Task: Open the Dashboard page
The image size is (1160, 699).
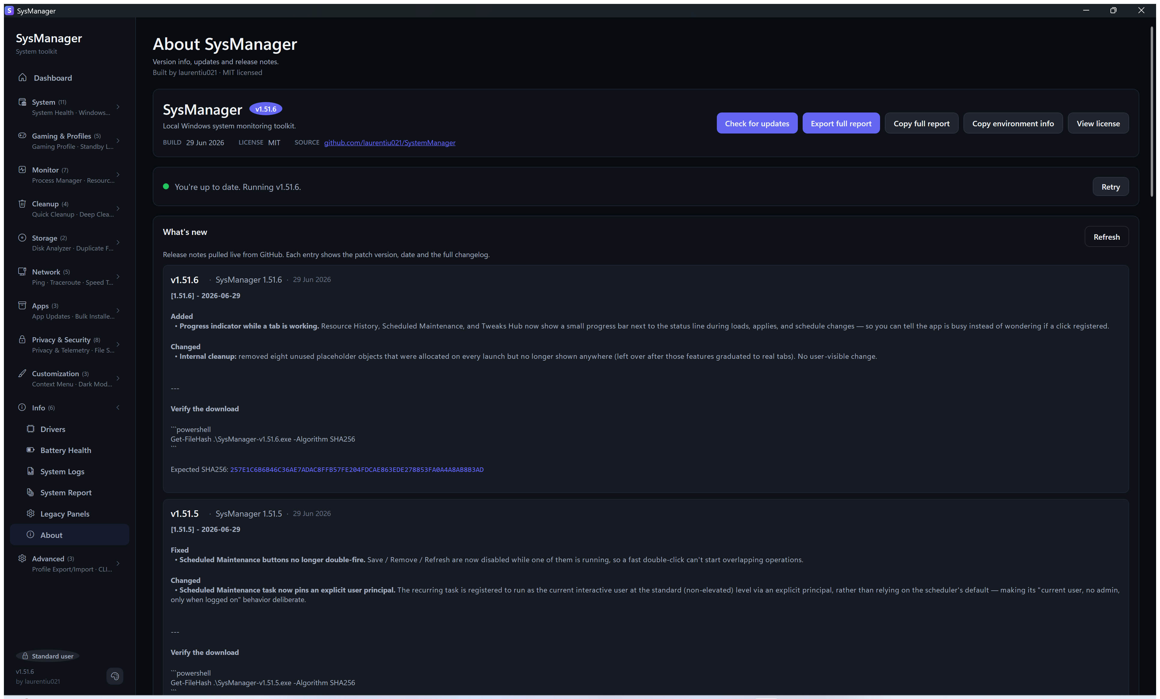Action: point(70,78)
